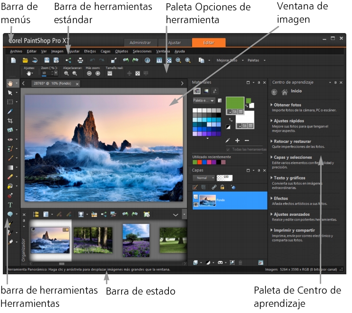Click the Save icon in standard toolbar
The width and height of the screenshot is (352, 313).
[47, 60]
